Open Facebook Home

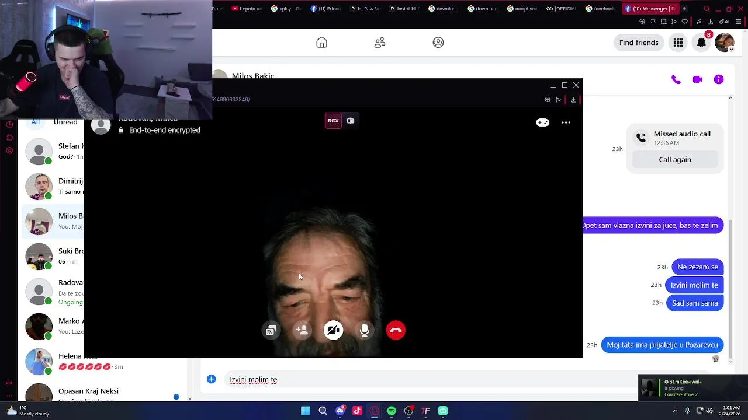tap(321, 43)
